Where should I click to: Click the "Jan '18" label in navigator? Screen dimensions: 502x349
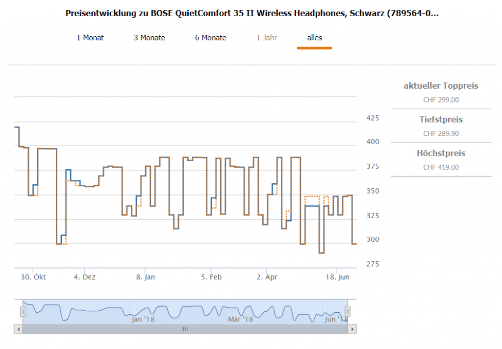coord(143,319)
